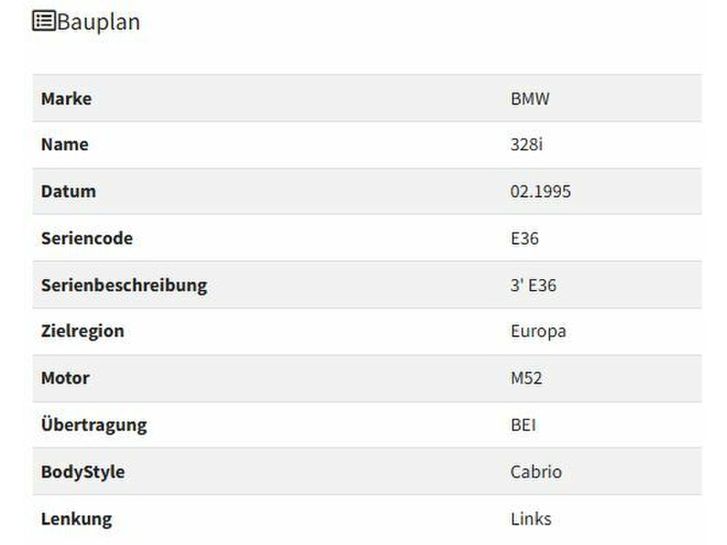Select the Marke row label
This screenshot has width=727, height=545.
pos(66,99)
